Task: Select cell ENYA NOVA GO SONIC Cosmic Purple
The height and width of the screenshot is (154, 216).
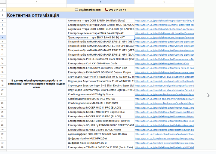Action: [100, 72]
